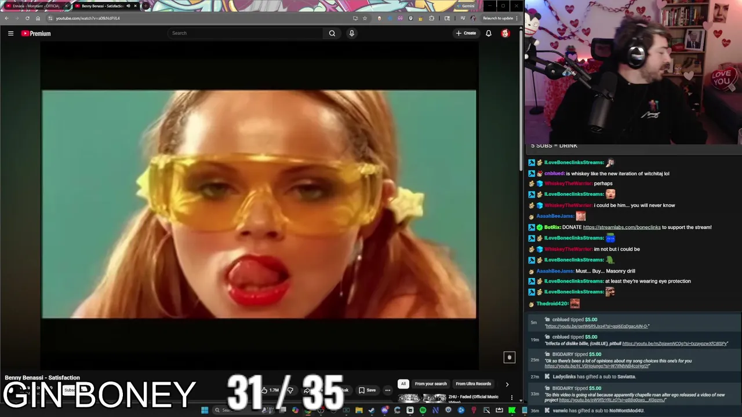Open Chrome's three-dot menu
This screenshot has width=742, height=417.
[517, 18]
